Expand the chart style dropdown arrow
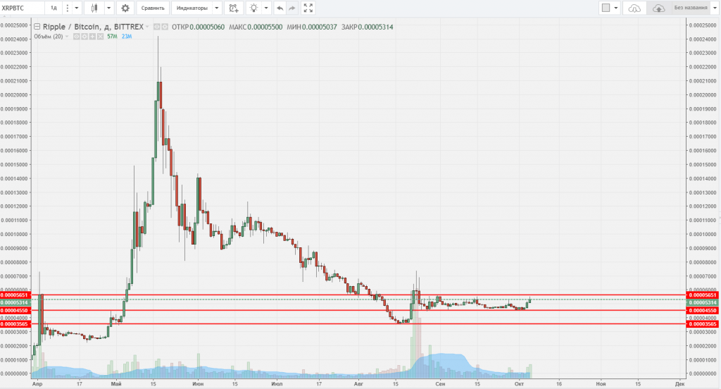The image size is (721, 389). 108,8
